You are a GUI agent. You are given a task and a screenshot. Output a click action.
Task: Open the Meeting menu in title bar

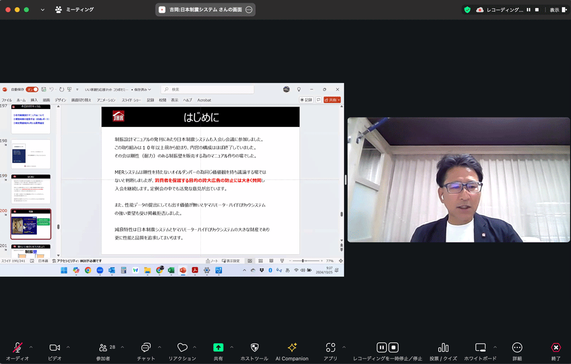[x=74, y=9]
